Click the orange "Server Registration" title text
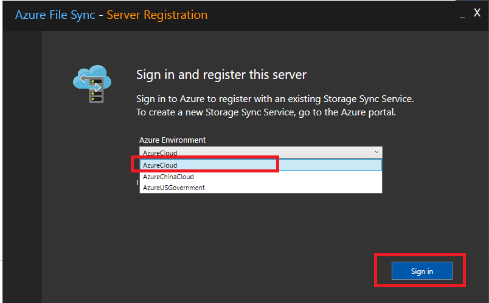Image resolution: width=489 pixels, height=303 pixels. (x=157, y=15)
